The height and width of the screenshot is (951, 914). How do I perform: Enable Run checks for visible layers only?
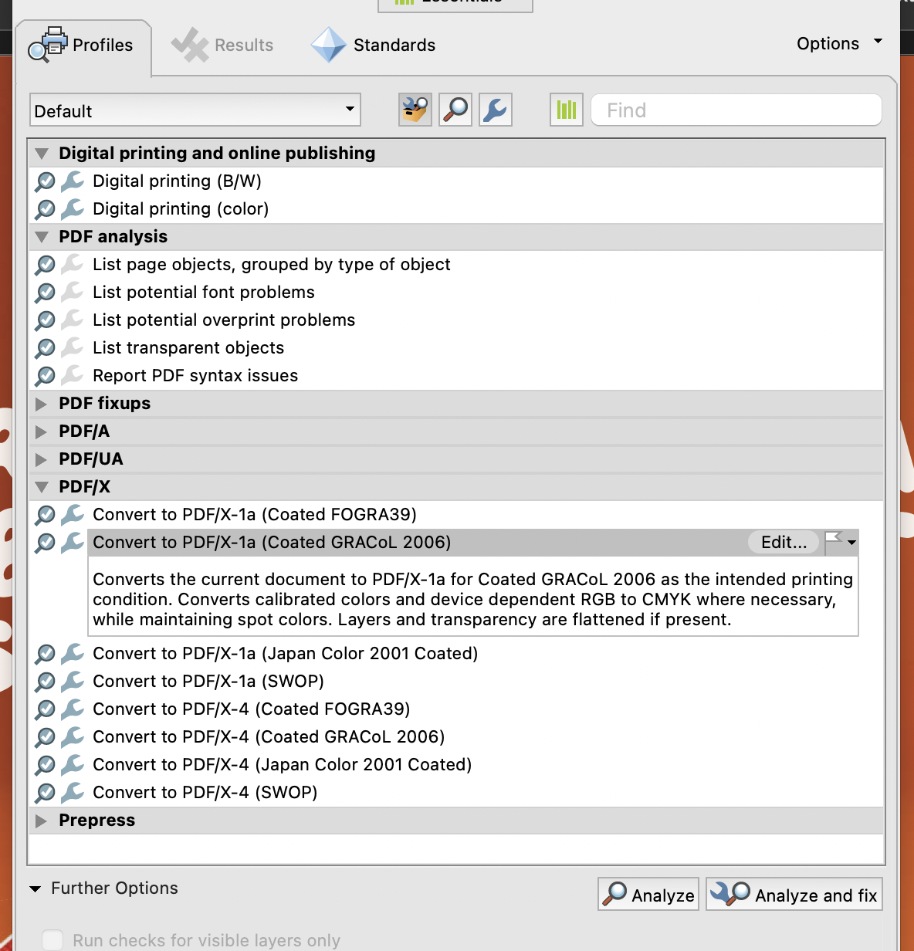[x=52, y=940]
